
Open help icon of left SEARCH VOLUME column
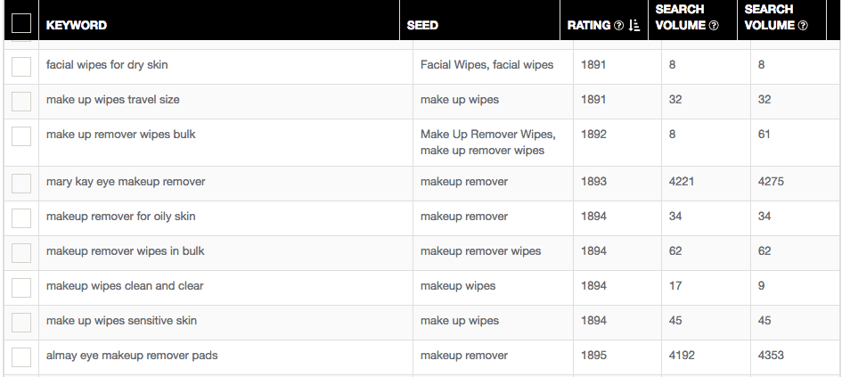point(714,25)
